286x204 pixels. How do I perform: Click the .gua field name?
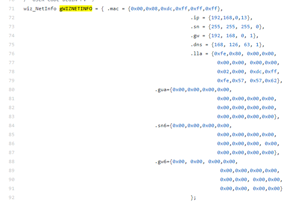tap(161, 90)
